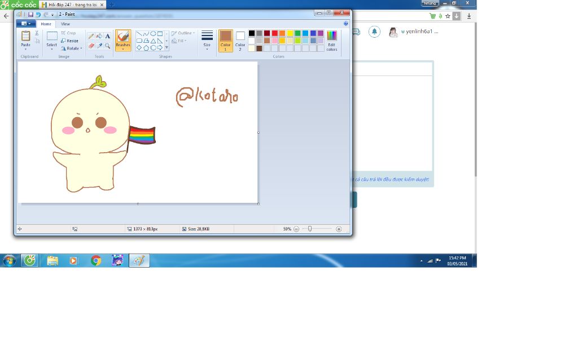Screen dimensions: 578x360
Task: Choose the Curve shape
Action: tap(146, 33)
